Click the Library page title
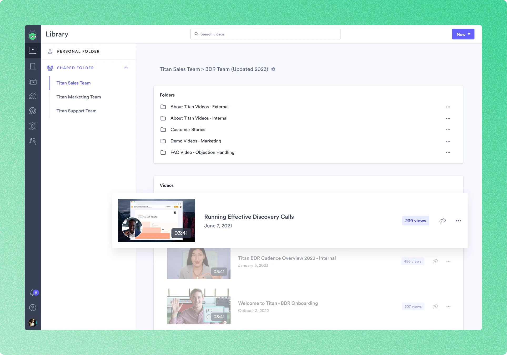The image size is (507, 355). 57,34
